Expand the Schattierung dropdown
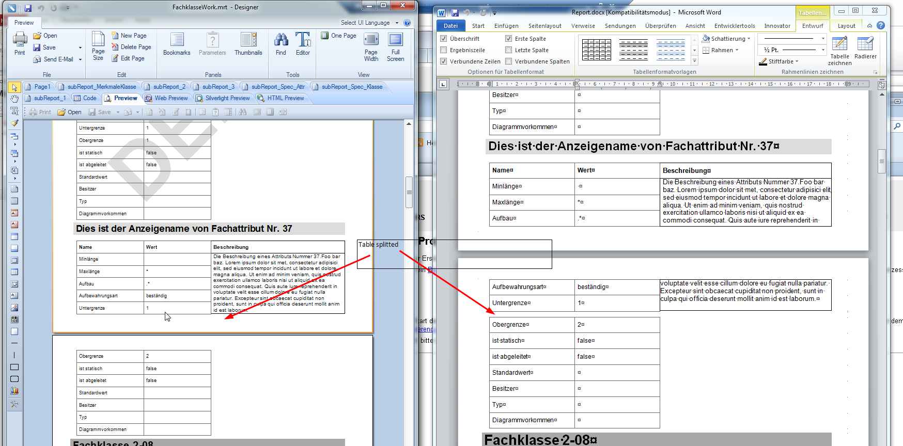The height and width of the screenshot is (446, 903). [x=749, y=39]
